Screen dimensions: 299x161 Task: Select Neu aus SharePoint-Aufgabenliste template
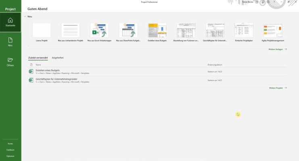coord(128,32)
